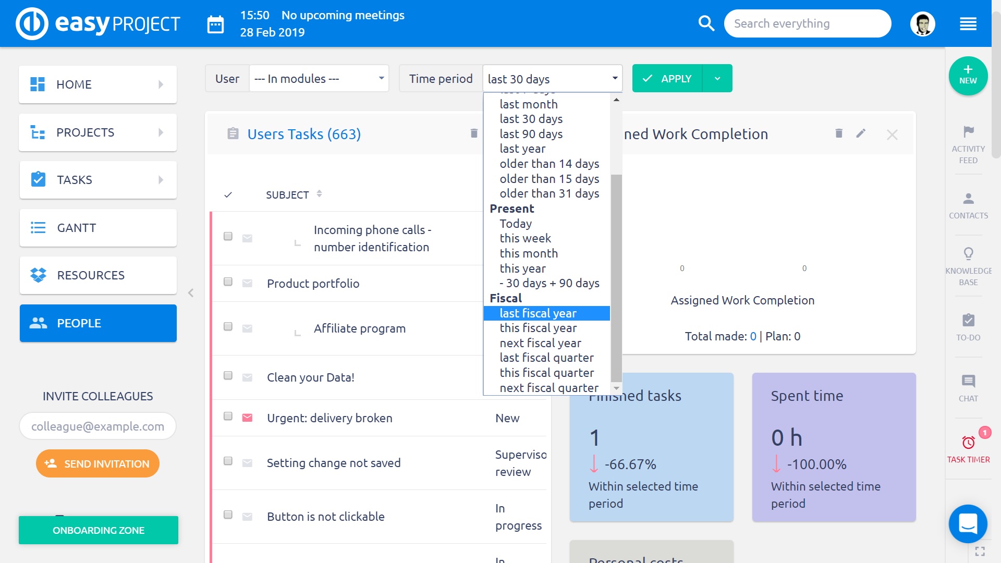Open the Chat sidebar icon
The width and height of the screenshot is (1001, 563).
point(968,381)
